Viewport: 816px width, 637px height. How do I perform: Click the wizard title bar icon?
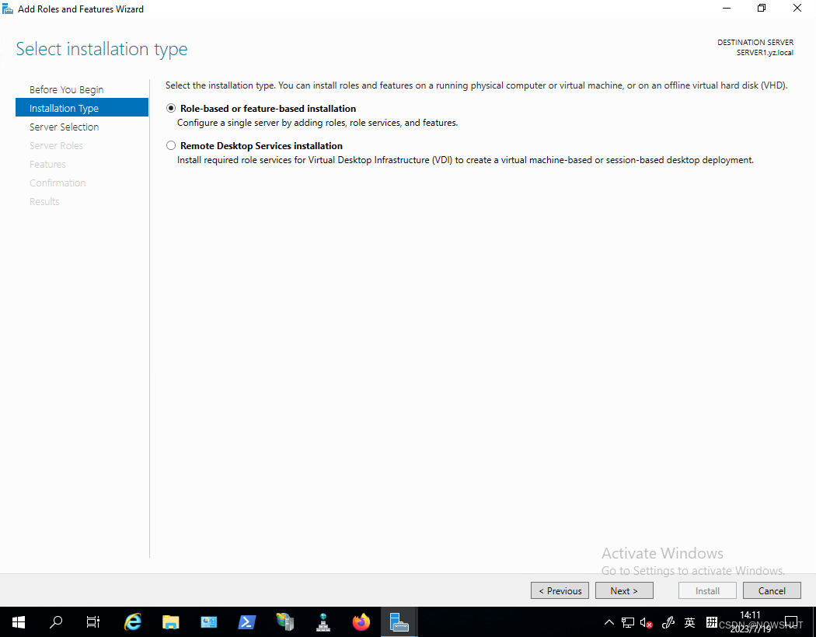coord(8,9)
